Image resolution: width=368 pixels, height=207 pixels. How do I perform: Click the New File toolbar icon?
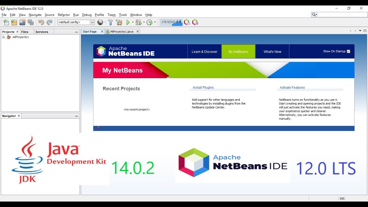[6, 22]
